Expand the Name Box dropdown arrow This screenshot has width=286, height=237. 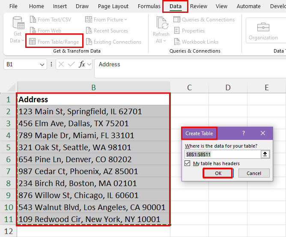coord(42,65)
